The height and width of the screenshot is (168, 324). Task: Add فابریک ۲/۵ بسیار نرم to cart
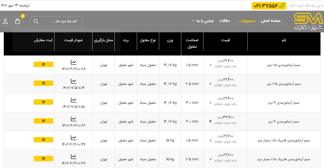coord(43,159)
